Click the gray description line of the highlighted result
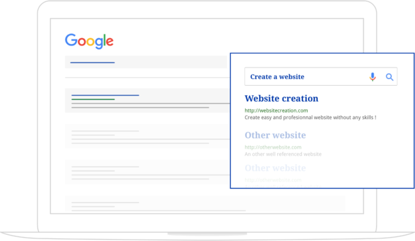415x241 pixels. point(141,108)
